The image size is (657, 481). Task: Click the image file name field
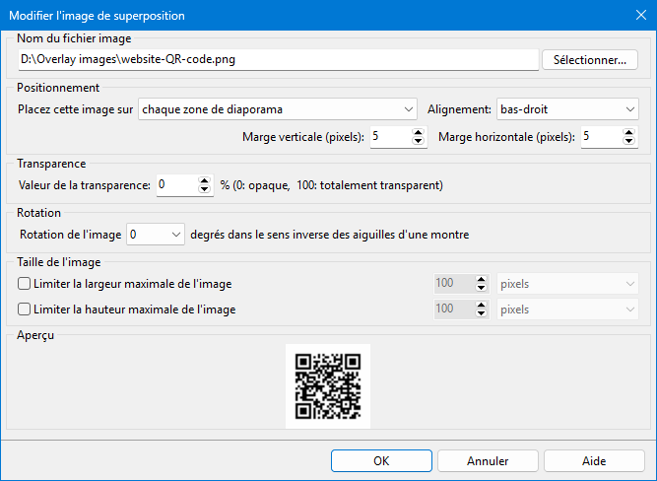tap(278, 59)
